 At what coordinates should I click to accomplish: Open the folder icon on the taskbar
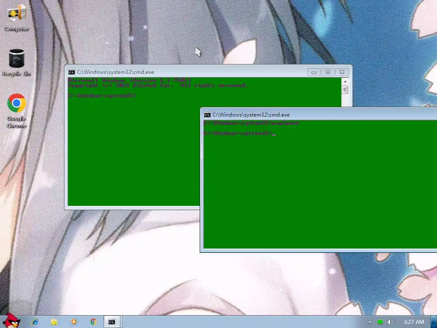coord(54,322)
